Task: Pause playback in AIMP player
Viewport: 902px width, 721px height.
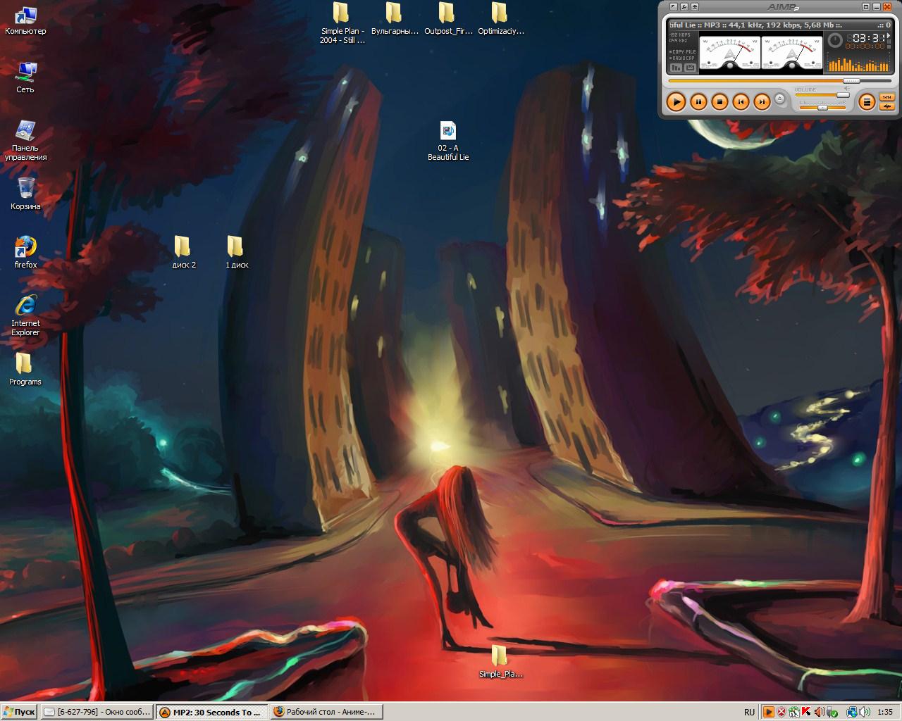Action: (698, 102)
